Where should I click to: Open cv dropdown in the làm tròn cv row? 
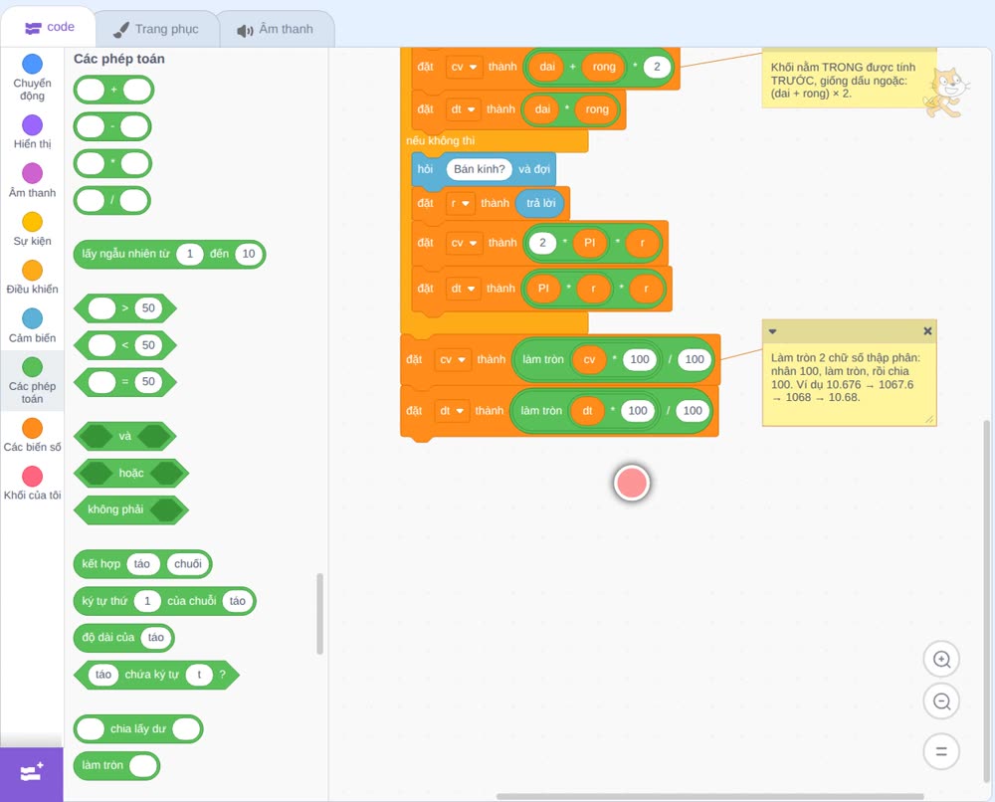tap(453, 359)
